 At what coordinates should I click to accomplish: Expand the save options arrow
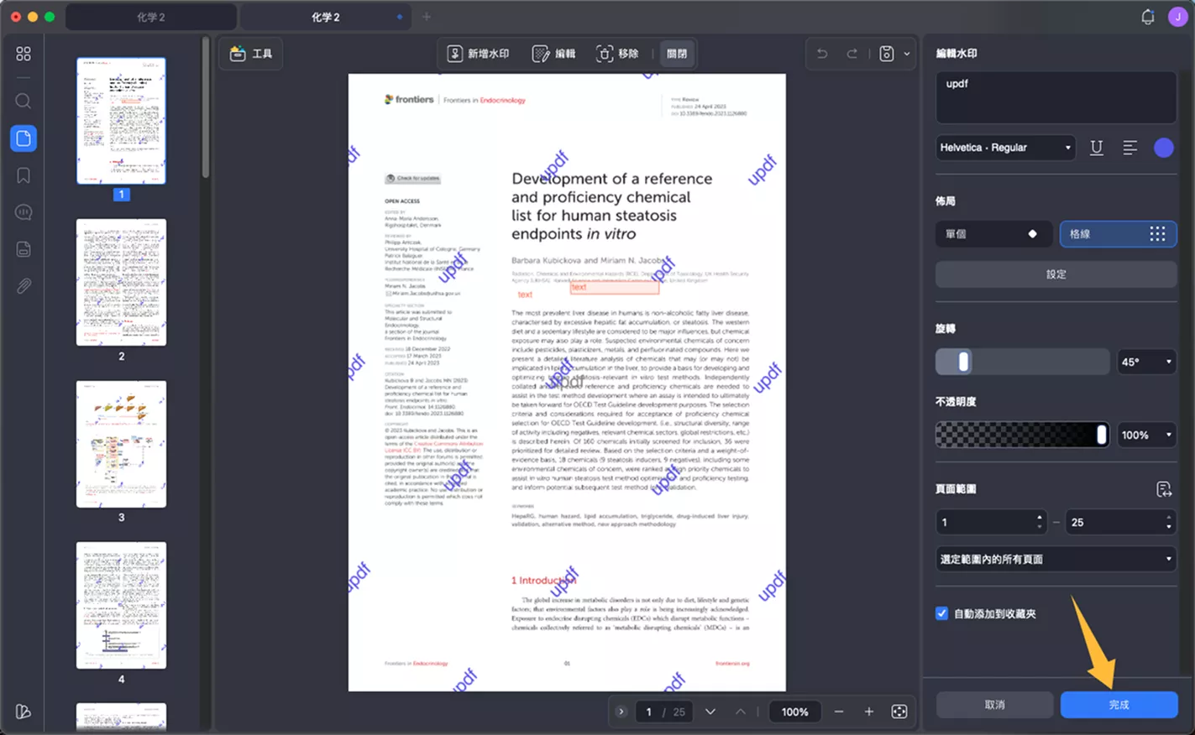click(x=907, y=54)
